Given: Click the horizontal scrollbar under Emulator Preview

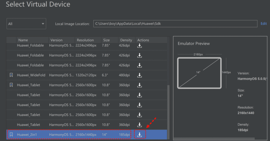Looking at the screenshot, I should [214, 138].
